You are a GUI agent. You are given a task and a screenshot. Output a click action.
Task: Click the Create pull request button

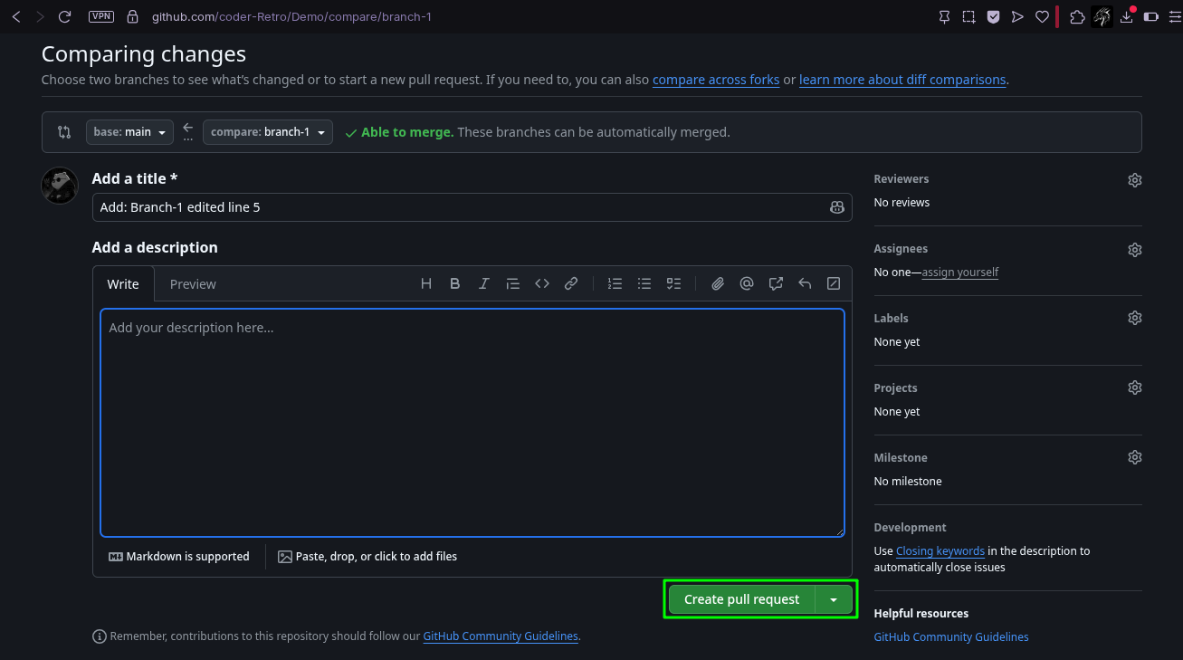point(742,599)
